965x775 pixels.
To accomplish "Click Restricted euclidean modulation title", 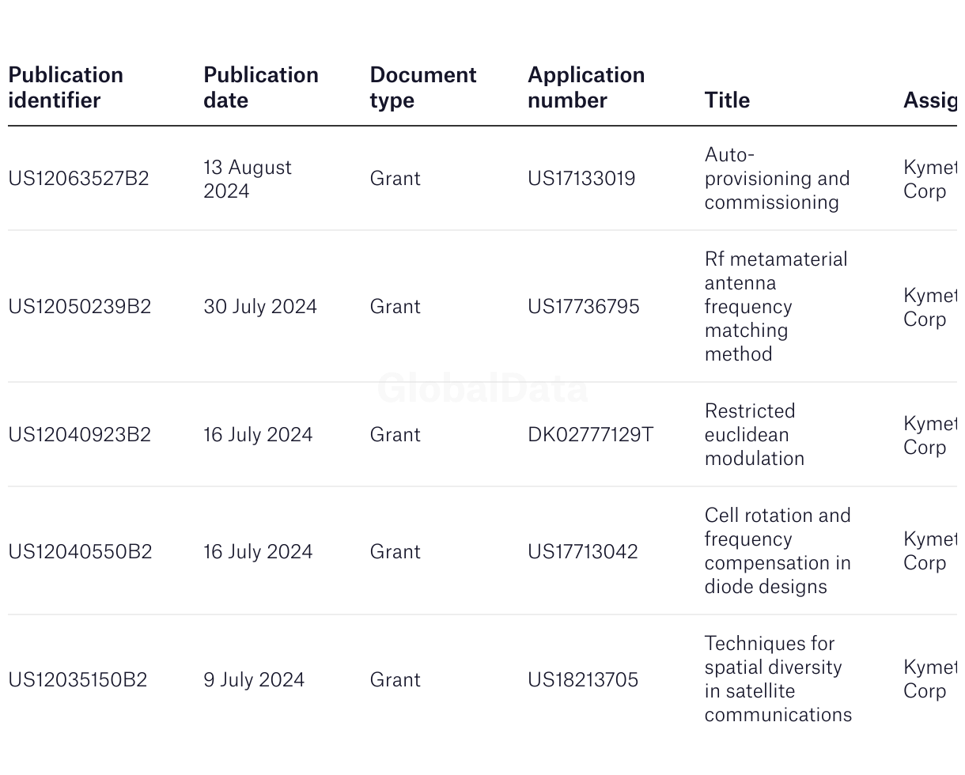I will click(754, 435).
